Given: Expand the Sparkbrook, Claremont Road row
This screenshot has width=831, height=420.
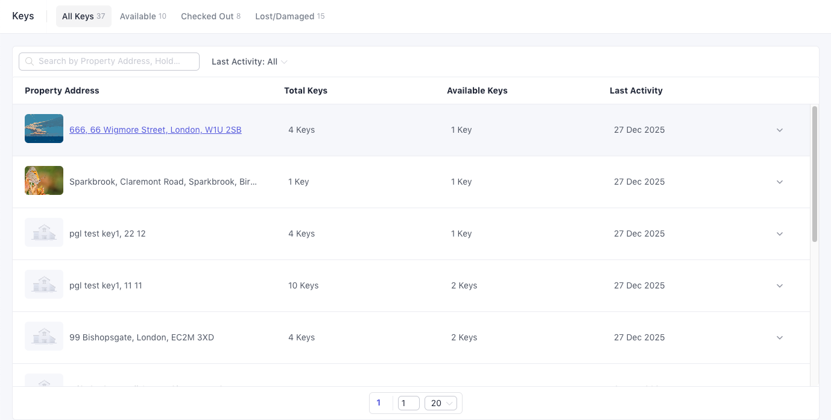Looking at the screenshot, I should click(x=779, y=182).
